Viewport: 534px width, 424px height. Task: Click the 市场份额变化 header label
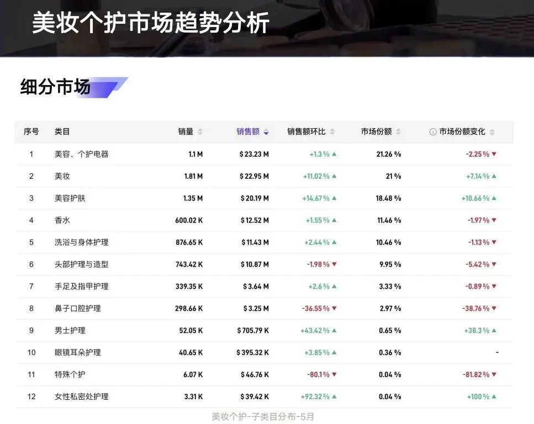pos(462,131)
